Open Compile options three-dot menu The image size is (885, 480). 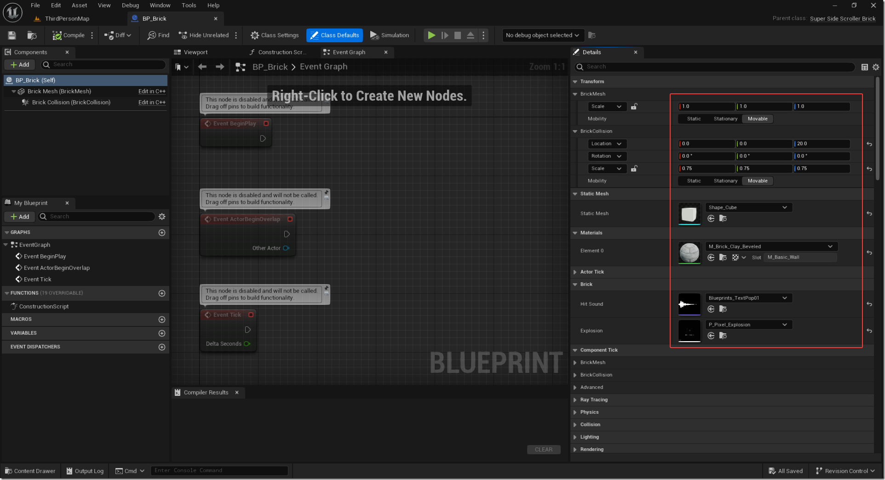click(x=92, y=35)
